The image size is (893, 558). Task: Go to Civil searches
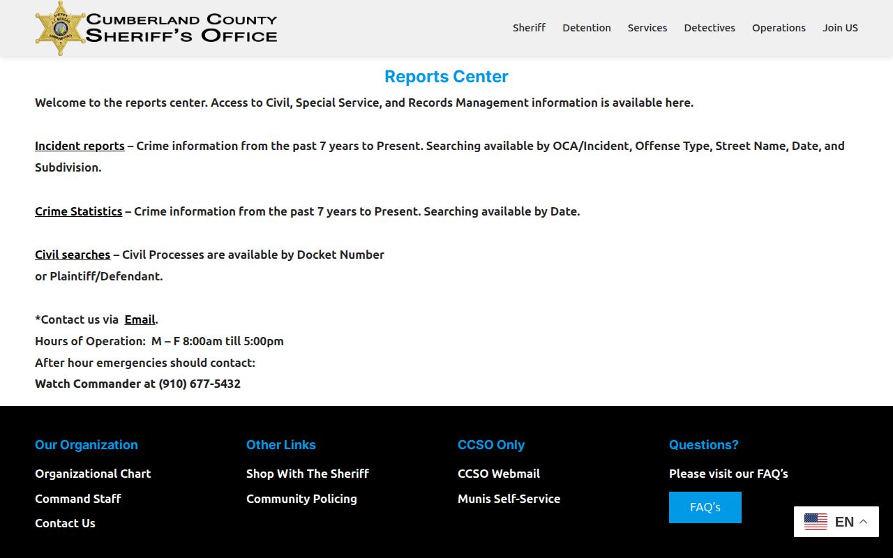coord(73,255)
